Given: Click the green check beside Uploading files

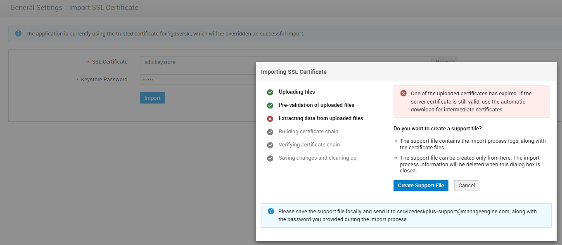Looking at the screenshot, I should point(270,92).
